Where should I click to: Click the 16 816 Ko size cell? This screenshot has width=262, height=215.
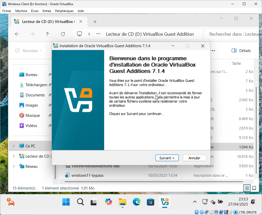[x=245, y=157]
